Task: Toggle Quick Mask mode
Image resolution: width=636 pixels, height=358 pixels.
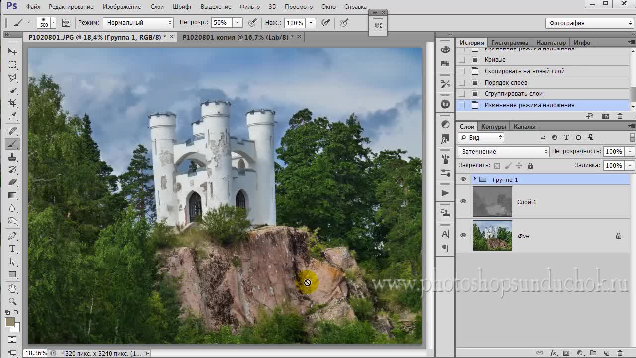Action: 12,340
